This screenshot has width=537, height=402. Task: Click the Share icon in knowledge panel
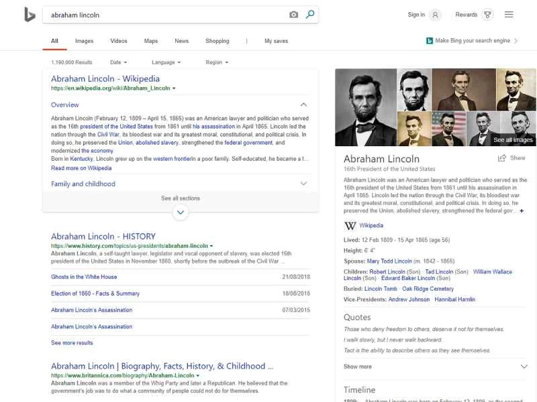[x=501, y=158]
